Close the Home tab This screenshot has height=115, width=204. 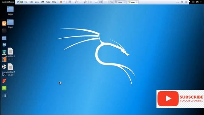tap(125, 2)
